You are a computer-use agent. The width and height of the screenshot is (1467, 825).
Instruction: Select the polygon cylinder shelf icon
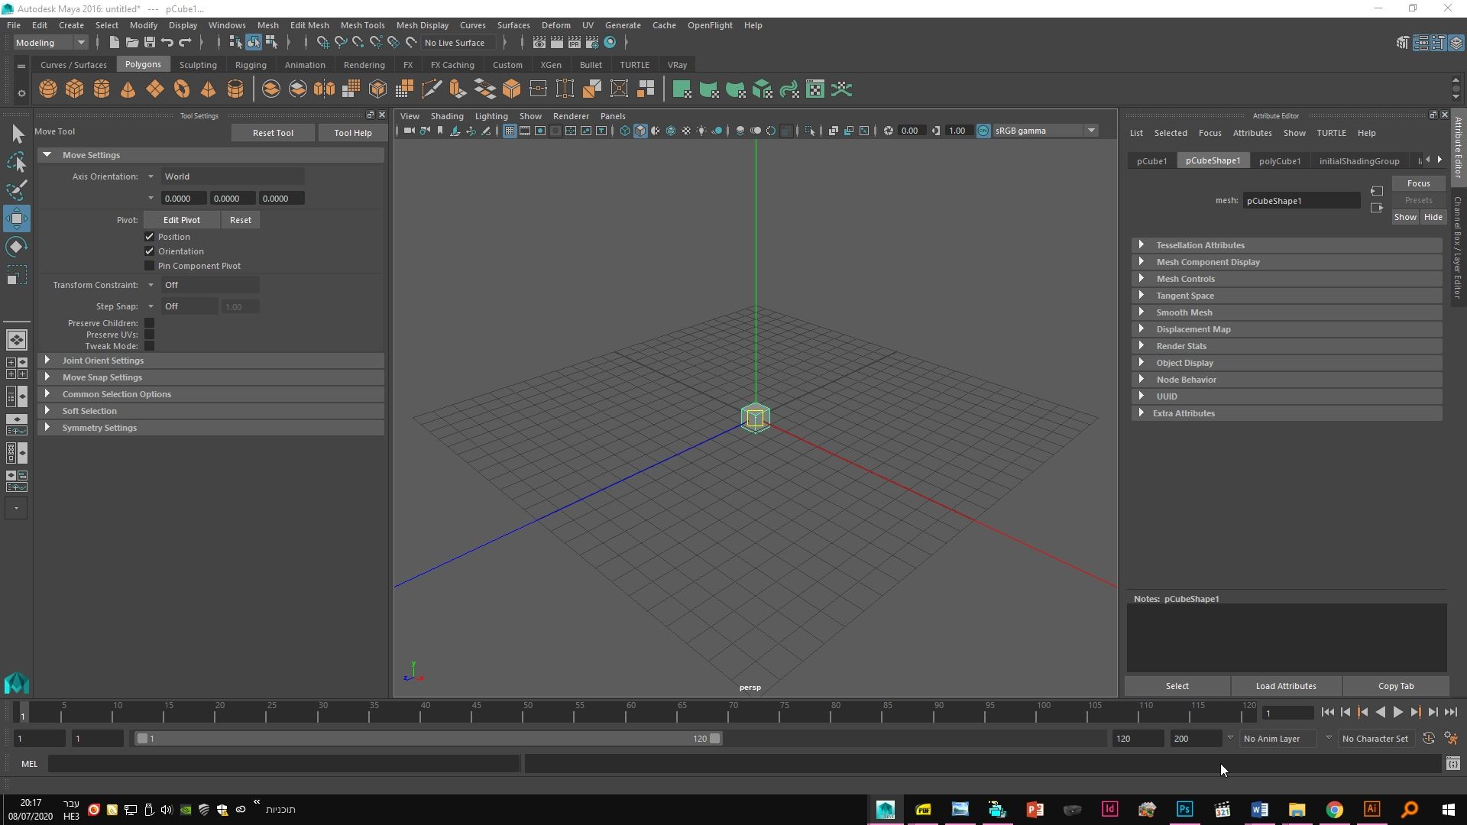(102, 89)
